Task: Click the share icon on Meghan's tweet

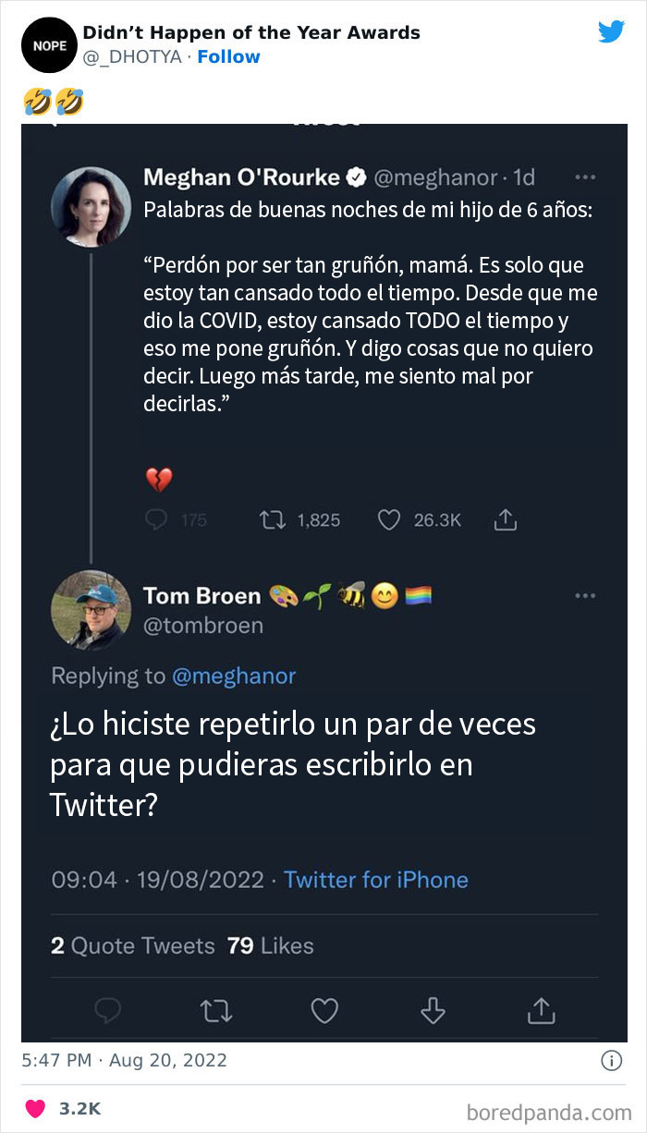Action: 505,520
